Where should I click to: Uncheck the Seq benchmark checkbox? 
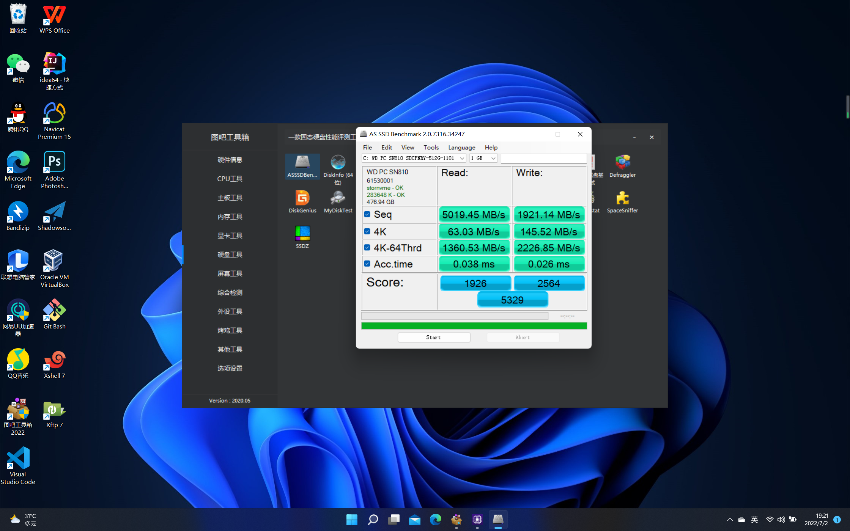[x=367, y=214]
